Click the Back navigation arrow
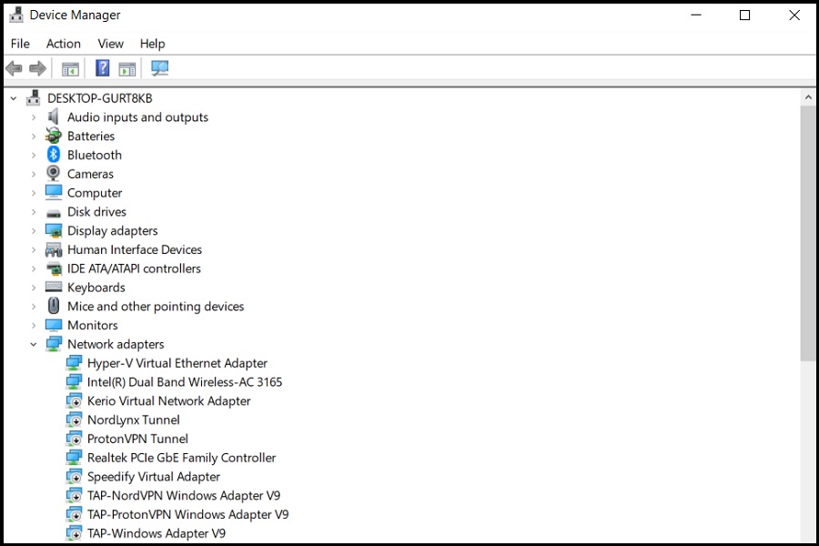 tap(14, 67)
